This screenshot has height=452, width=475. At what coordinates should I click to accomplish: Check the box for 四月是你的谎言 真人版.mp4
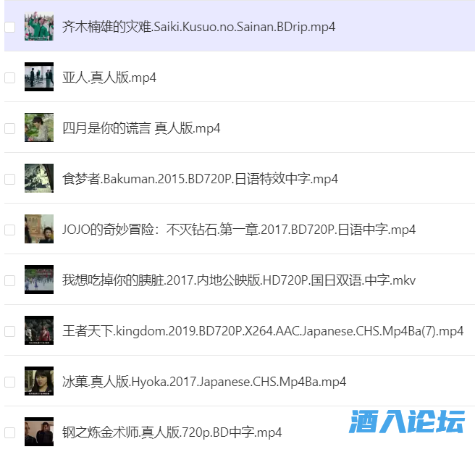9,128
